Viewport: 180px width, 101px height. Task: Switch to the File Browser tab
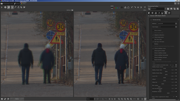[7, 4]
